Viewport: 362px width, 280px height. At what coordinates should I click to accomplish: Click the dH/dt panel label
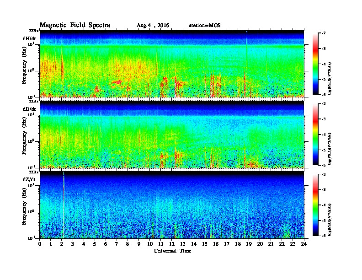coord(29,38)
